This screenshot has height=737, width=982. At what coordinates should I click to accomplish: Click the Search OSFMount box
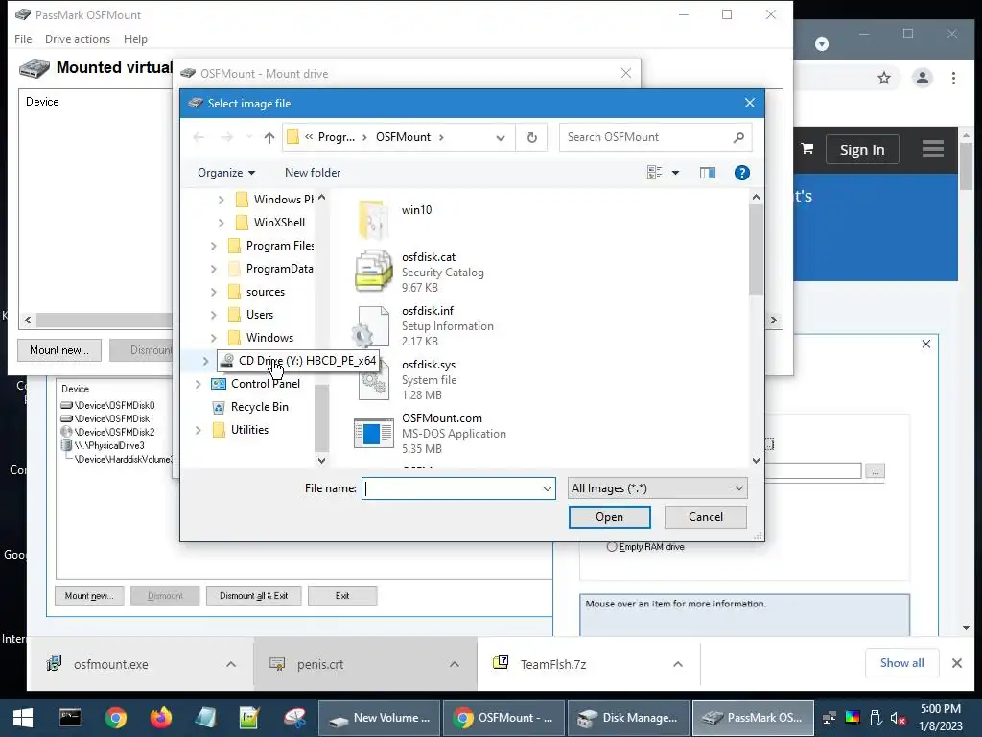point(655,137)
